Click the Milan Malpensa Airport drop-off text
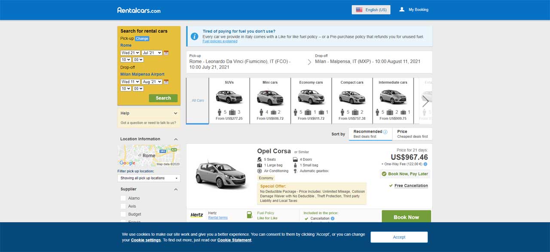550x252 pixels. coord(142,74)
